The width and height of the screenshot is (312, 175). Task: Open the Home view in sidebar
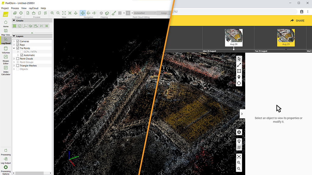6,24
